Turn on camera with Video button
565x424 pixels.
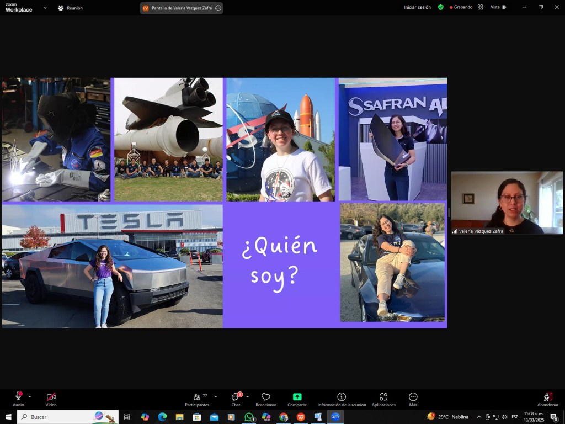click(51, 397)
